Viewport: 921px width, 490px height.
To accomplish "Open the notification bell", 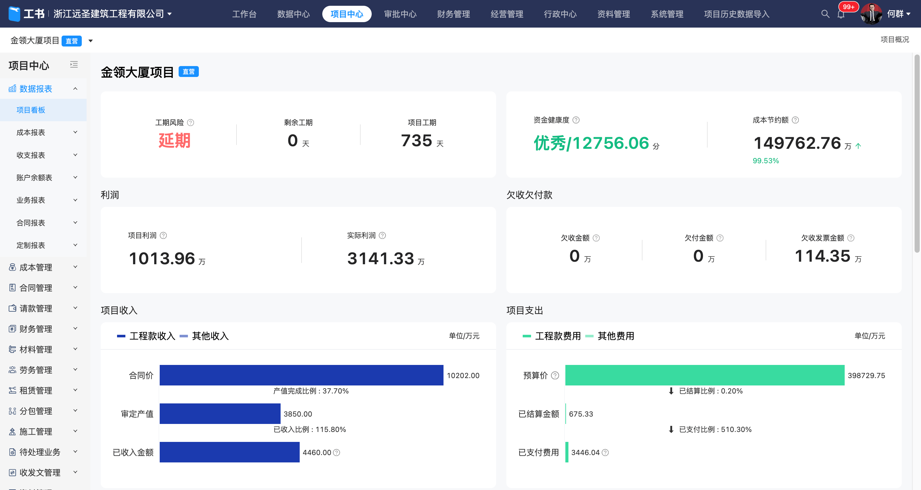I will click(841, 14).
